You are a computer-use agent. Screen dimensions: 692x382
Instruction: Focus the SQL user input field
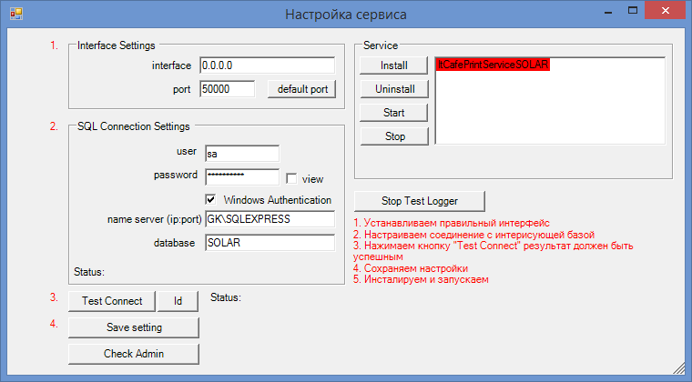pos(241,154)
